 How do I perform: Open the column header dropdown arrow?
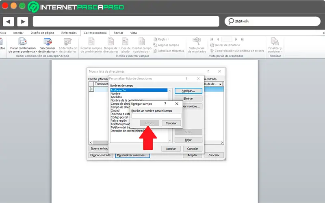(x=220, y=84)
